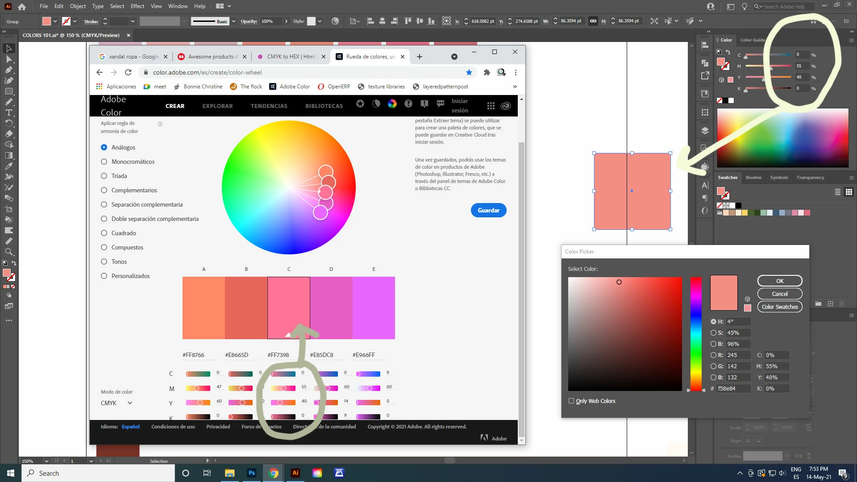Choose the Tríada harmony rule
This screenshot has height=482, width=857.
[104, 176]
